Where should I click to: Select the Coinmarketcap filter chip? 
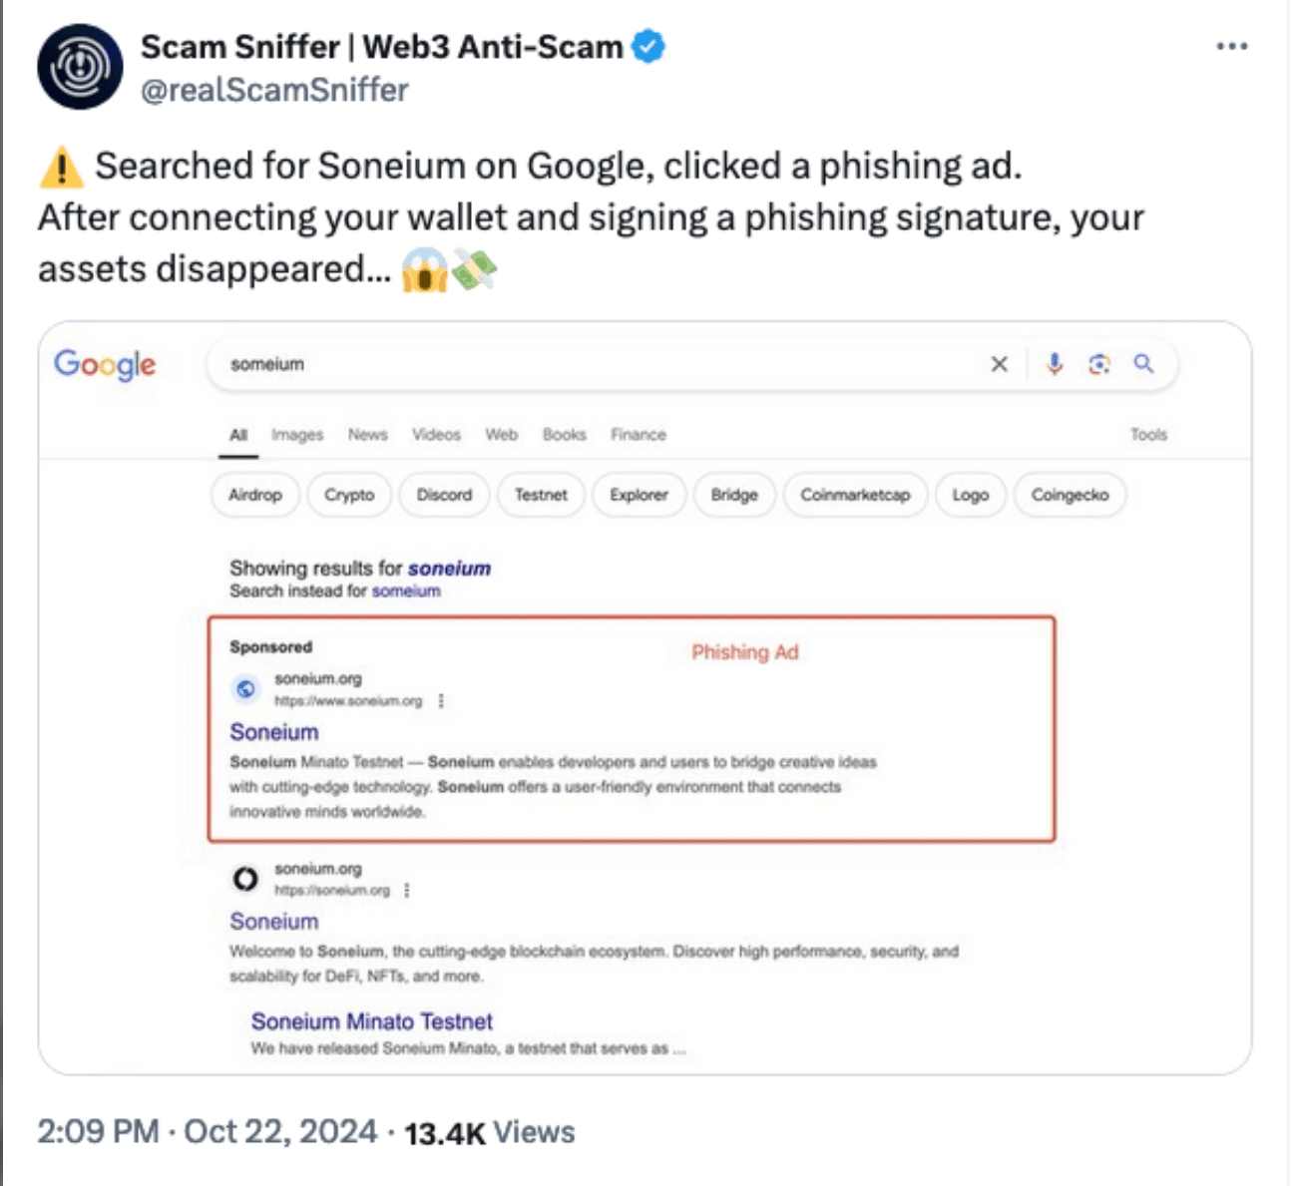[x=855, y=495]
